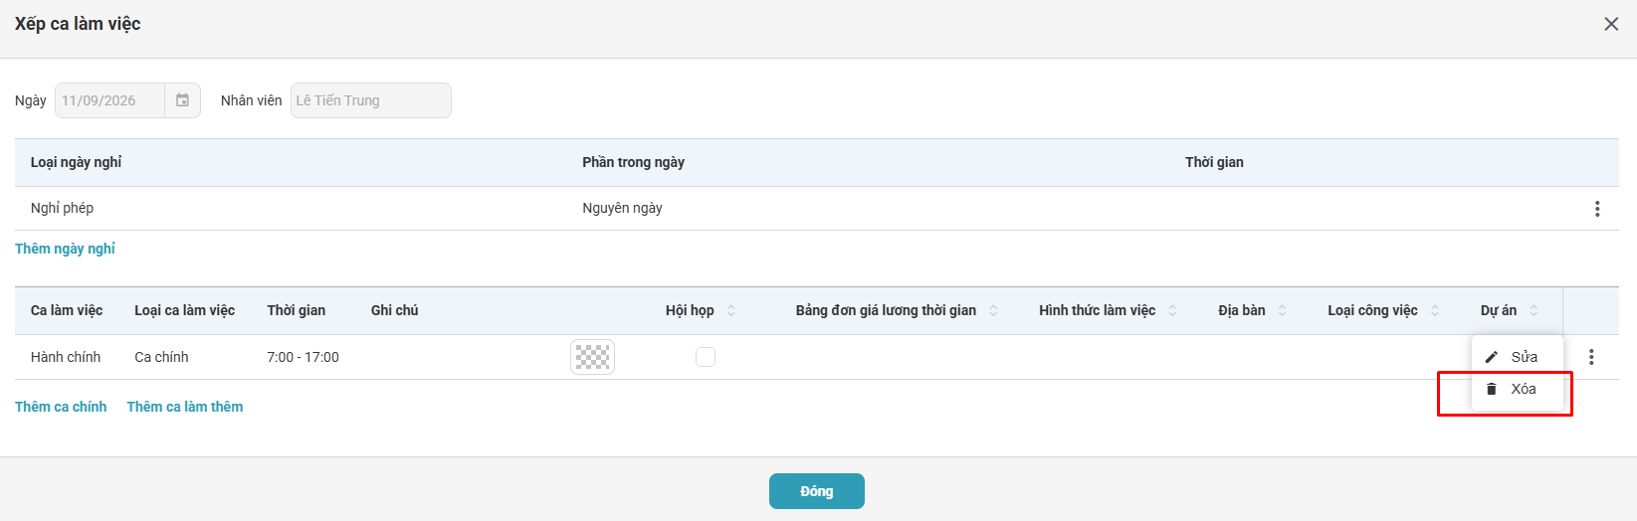Click the Ca làm việc column header
1637x521 pixels.
pos(67,310)
